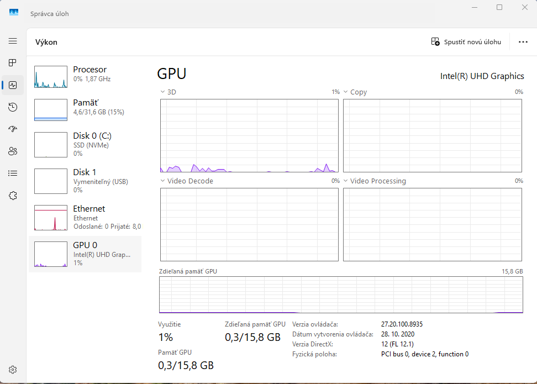Click the Spustiť novú úlohu button
The image size is (537, 384).
pyautogui.click(x=466, y=41)
